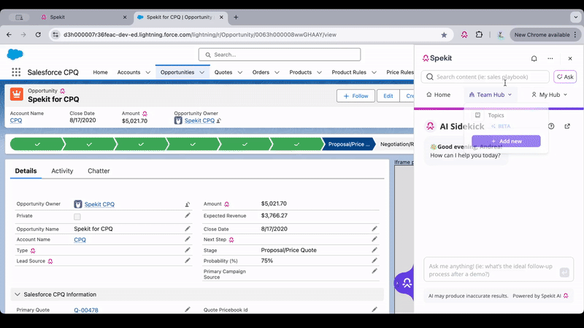Expand the Products nav dropdown chevron
584x328 pixels.
[319, 72]
